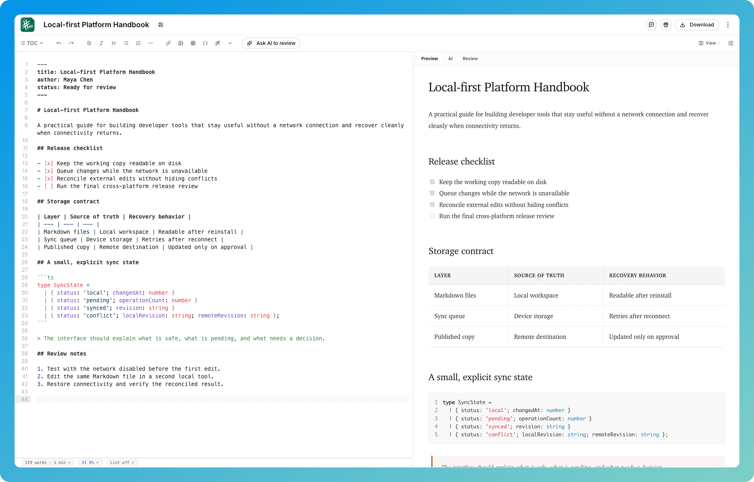Image resolution: width=754 pixels, height=482 pixels.
Task: Click the '3. Restore connectivity and verify' line
Action: (x=130, y=384)
